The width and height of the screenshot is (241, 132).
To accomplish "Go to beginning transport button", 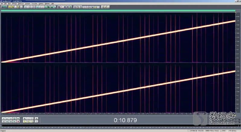I will tap(4, 121).
